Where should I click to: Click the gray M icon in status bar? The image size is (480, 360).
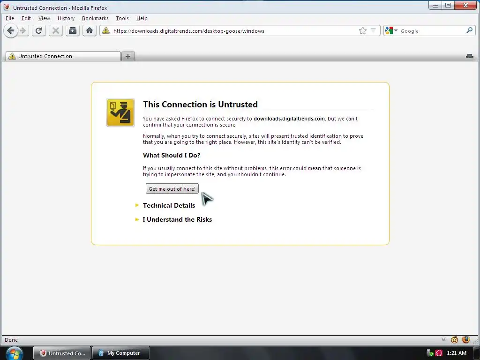443,340
